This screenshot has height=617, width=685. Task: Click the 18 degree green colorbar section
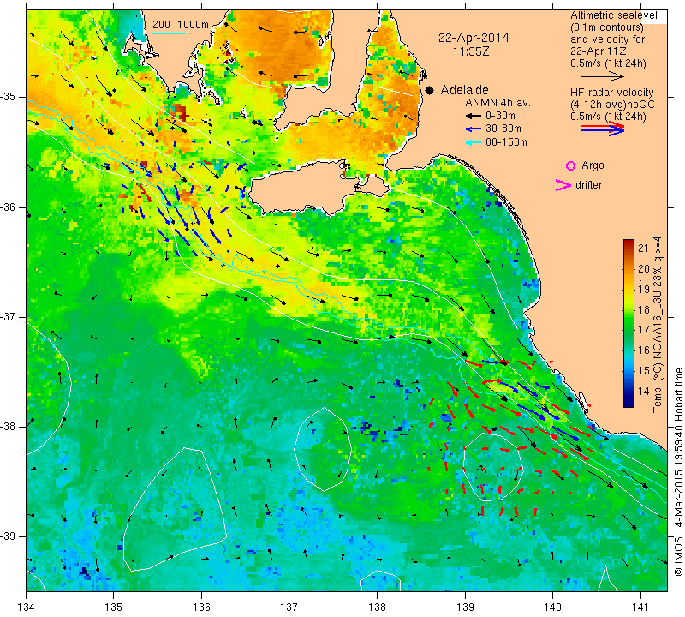[x=628, y=309]
